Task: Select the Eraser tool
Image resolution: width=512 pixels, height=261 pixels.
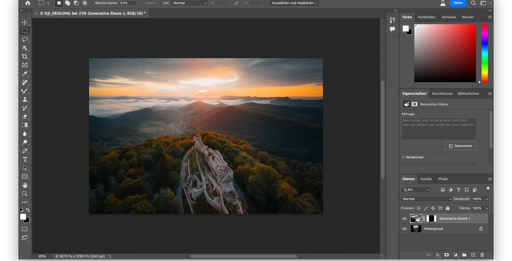Action: [25, 116]
